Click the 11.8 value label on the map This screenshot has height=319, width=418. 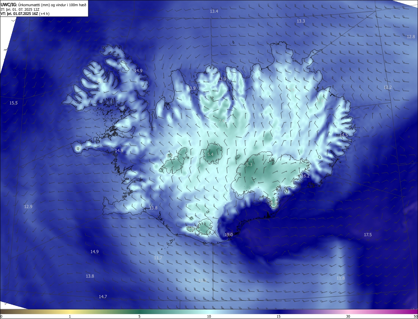point(341,278)
